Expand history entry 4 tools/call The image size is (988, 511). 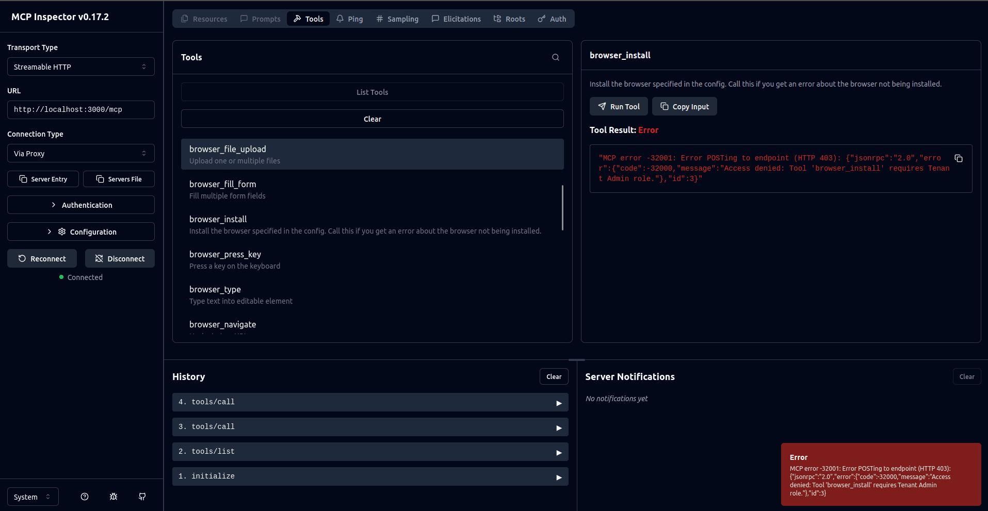click(x=370, y=402)
